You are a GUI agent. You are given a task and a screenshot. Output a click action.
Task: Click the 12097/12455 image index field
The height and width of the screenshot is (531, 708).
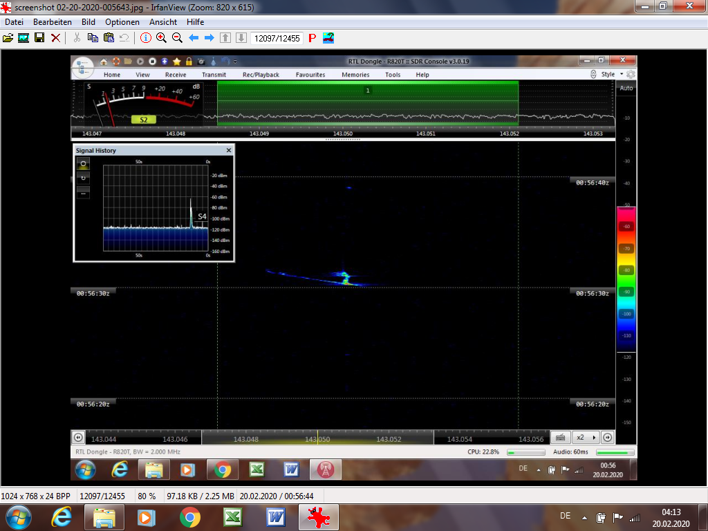(x=277, y=39)
